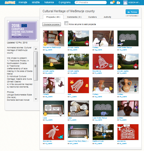This screenshot has width=144, height=151.
Task: Click the description scrollbar up arrow
Action: pos(36,49)
